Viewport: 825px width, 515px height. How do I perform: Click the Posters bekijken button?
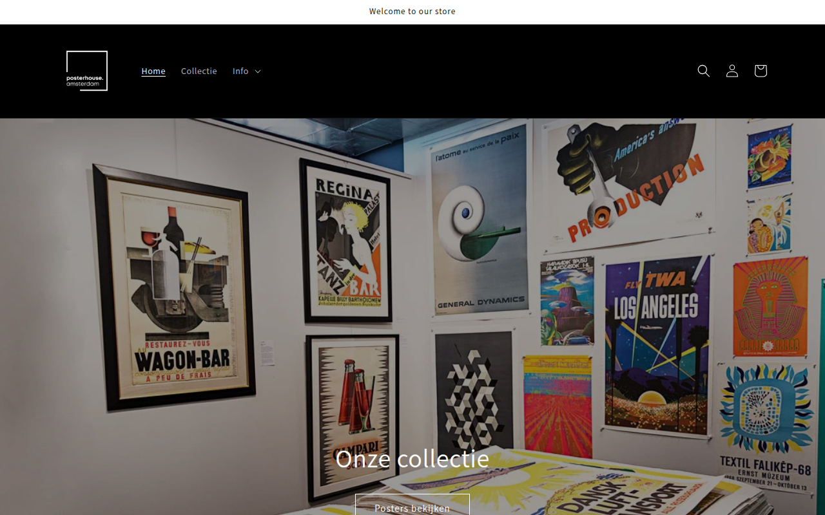pyautogui.click(x=412, y=505)
